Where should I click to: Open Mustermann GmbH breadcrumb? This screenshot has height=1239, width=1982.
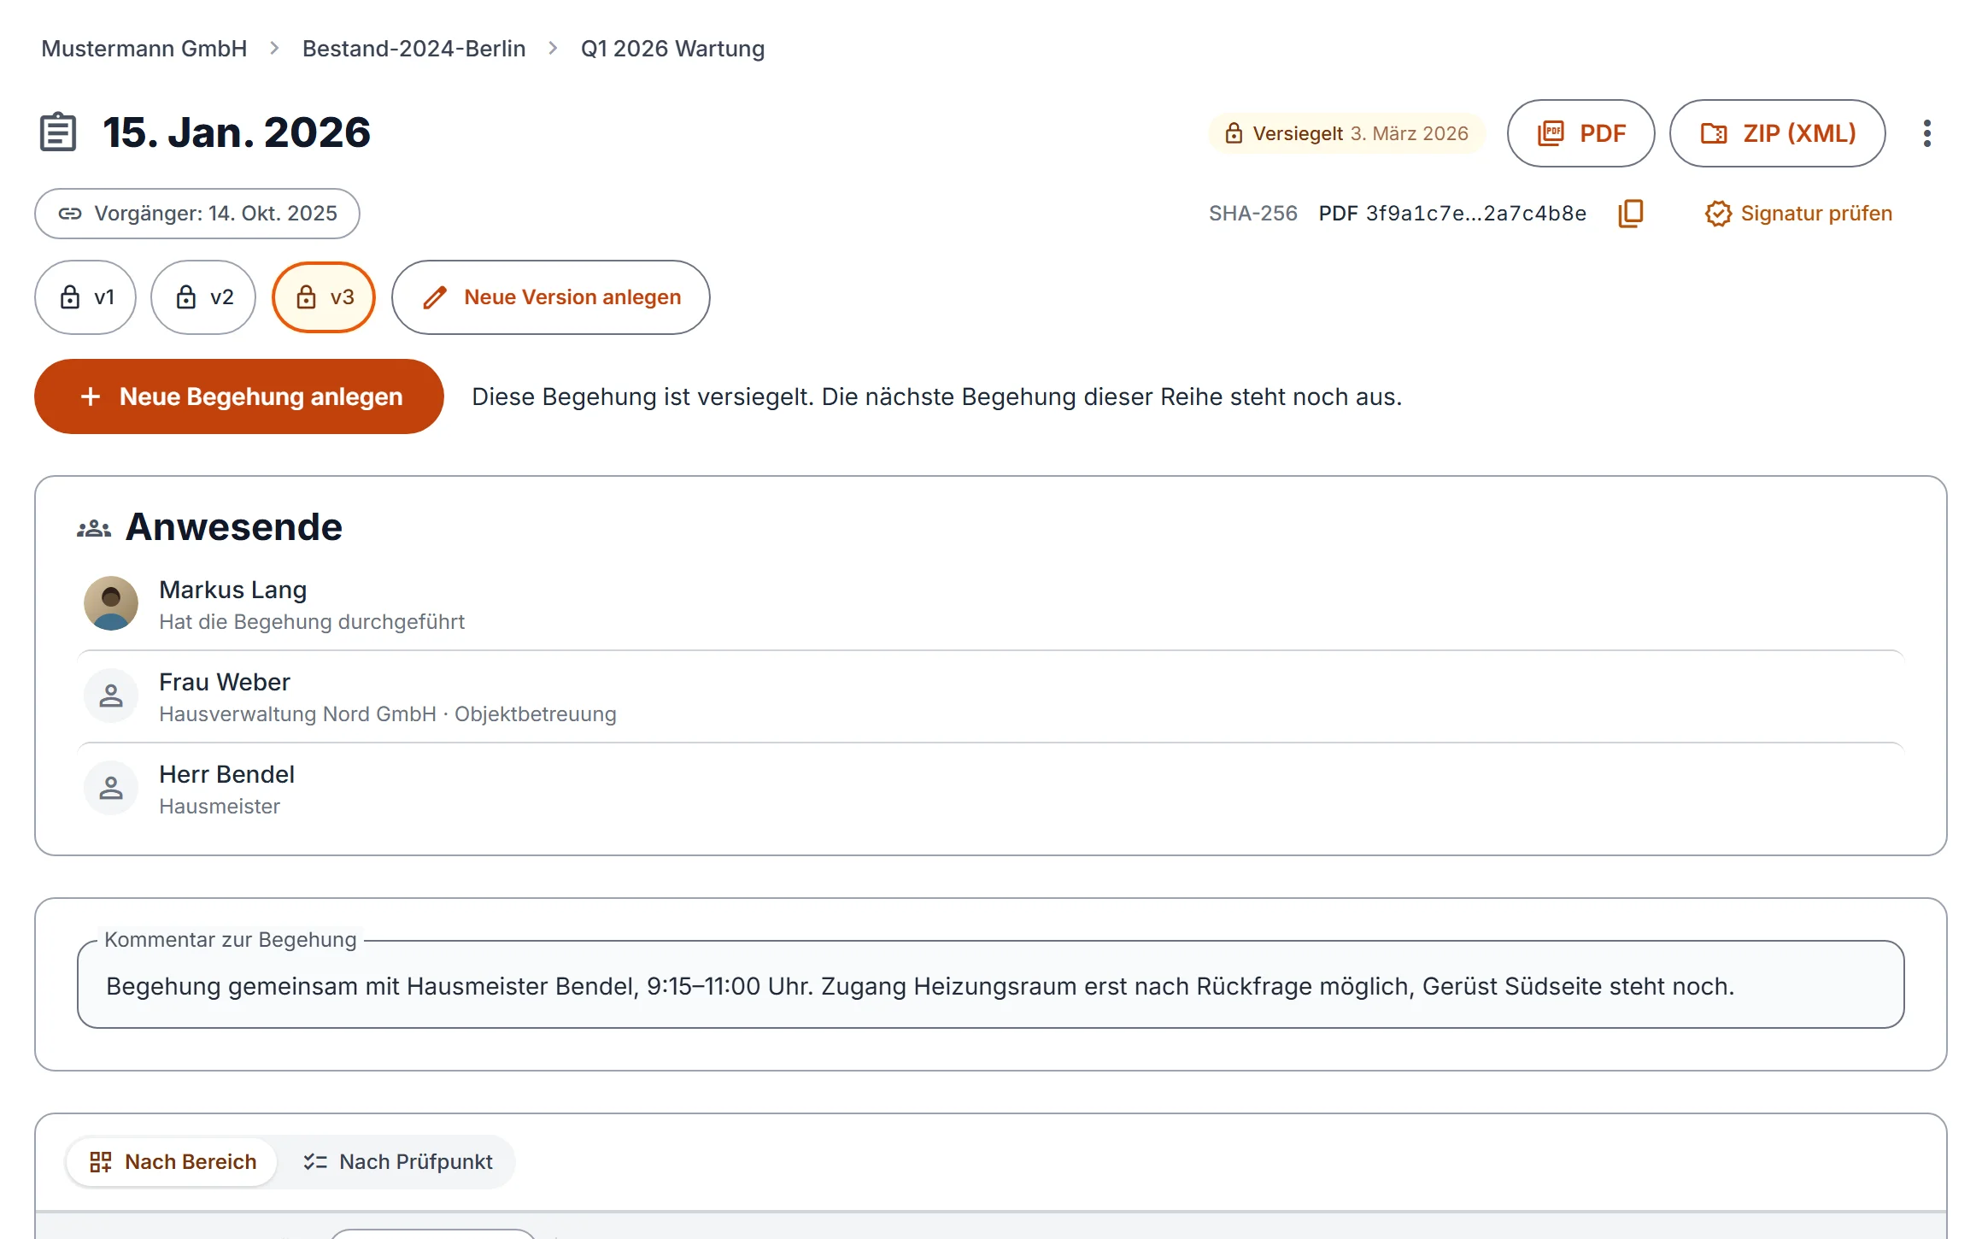coord(144,49)
